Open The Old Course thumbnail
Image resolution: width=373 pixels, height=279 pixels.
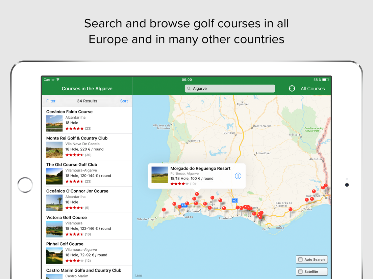click(x=54, y=176)
